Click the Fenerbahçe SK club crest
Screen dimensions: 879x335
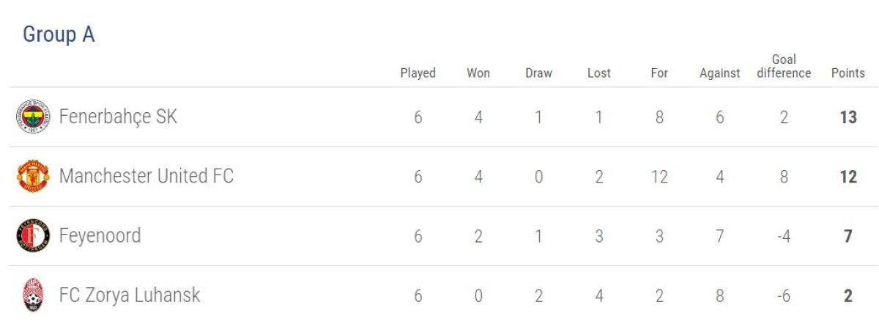click(33, 117)
